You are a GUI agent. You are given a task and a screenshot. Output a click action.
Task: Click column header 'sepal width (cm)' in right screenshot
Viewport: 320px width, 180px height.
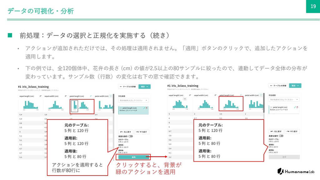click(201, 95)
